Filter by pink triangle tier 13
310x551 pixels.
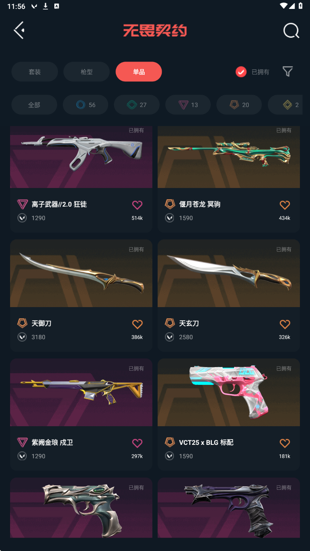click(x=188, y=105)
